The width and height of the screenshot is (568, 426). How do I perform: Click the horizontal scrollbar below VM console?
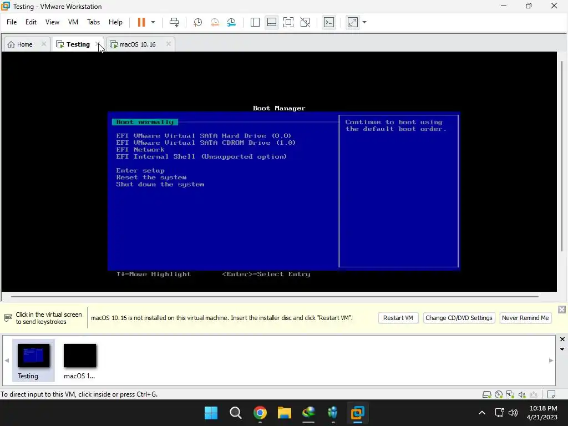click(x=275, y=296)
